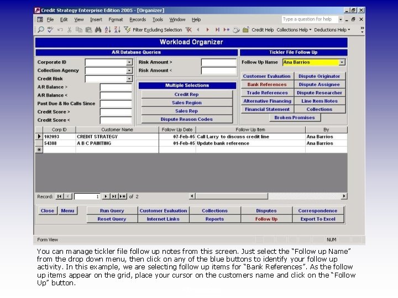This screenshot has height=298, width=398.
Task: Click the Broken Promises button
Action: [x=295, y=118]
